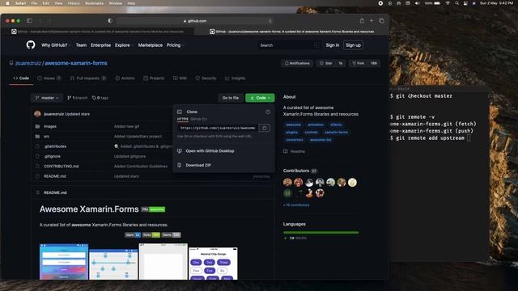The height and width of the screenshot is (291, 518).
Task: Open README.md in the file list
Action: click(x=55, y=176)
